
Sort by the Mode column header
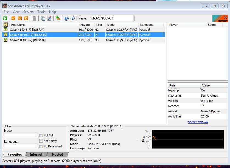(122, 25)
